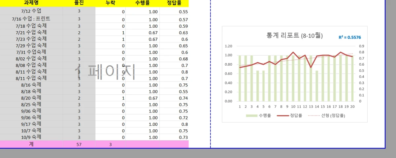The width and height of the screenshot is (396, 158).
Task: Select the 누락 header cell
Action: click(111, 3)
